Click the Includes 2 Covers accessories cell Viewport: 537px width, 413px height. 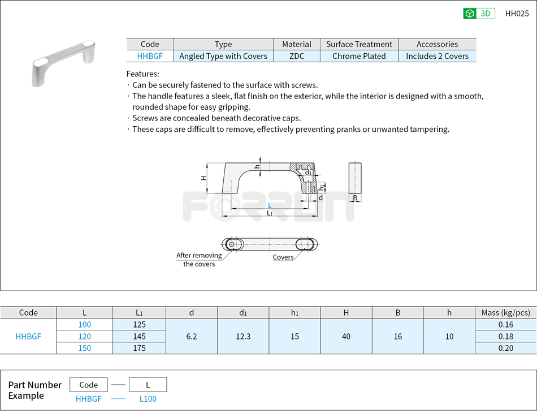pos(437,56)
